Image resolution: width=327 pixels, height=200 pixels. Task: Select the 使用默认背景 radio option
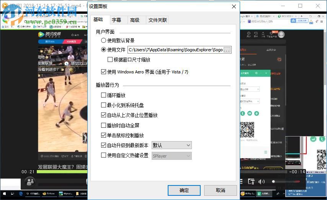click(118, 41)
